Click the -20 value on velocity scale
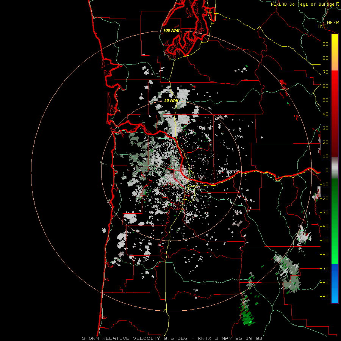The height and width of the screenshot is (341, 341). pyautogui.click(x=324, y=199)
